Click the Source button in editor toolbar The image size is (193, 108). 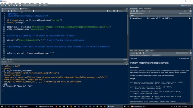click(120, 11)
